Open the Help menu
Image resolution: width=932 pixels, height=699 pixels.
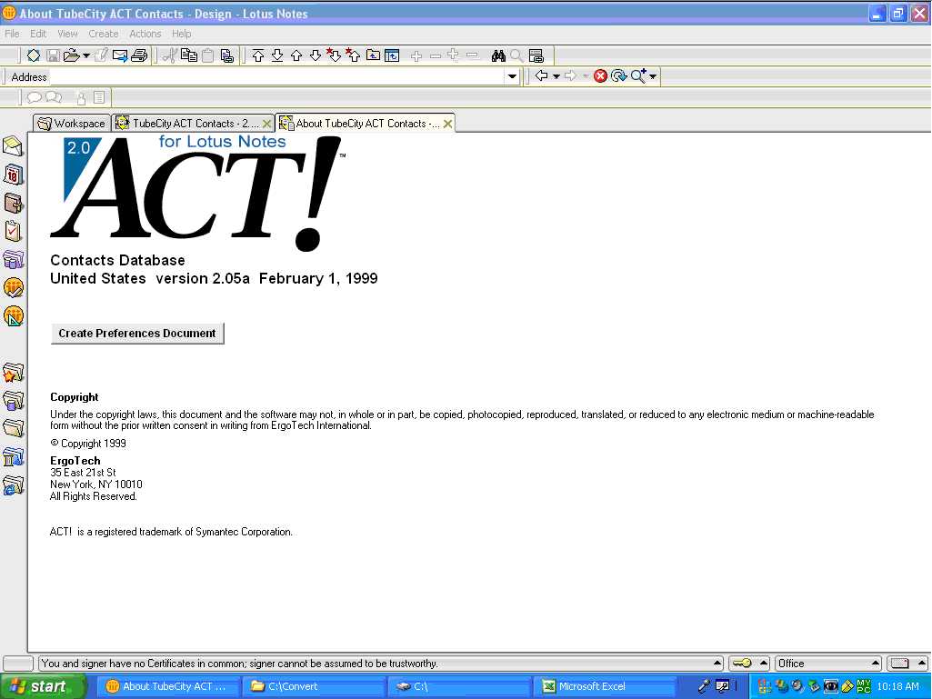coord(181,34)
